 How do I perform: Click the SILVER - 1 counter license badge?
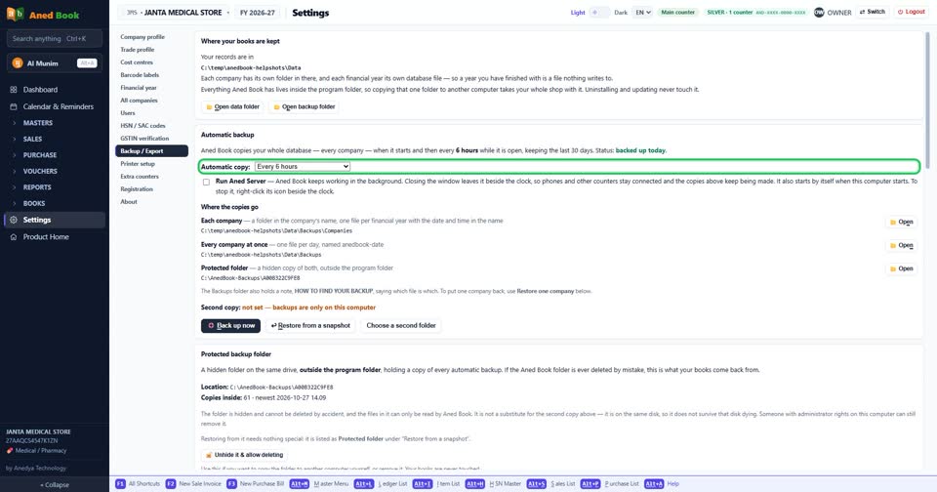coord(755,12)
